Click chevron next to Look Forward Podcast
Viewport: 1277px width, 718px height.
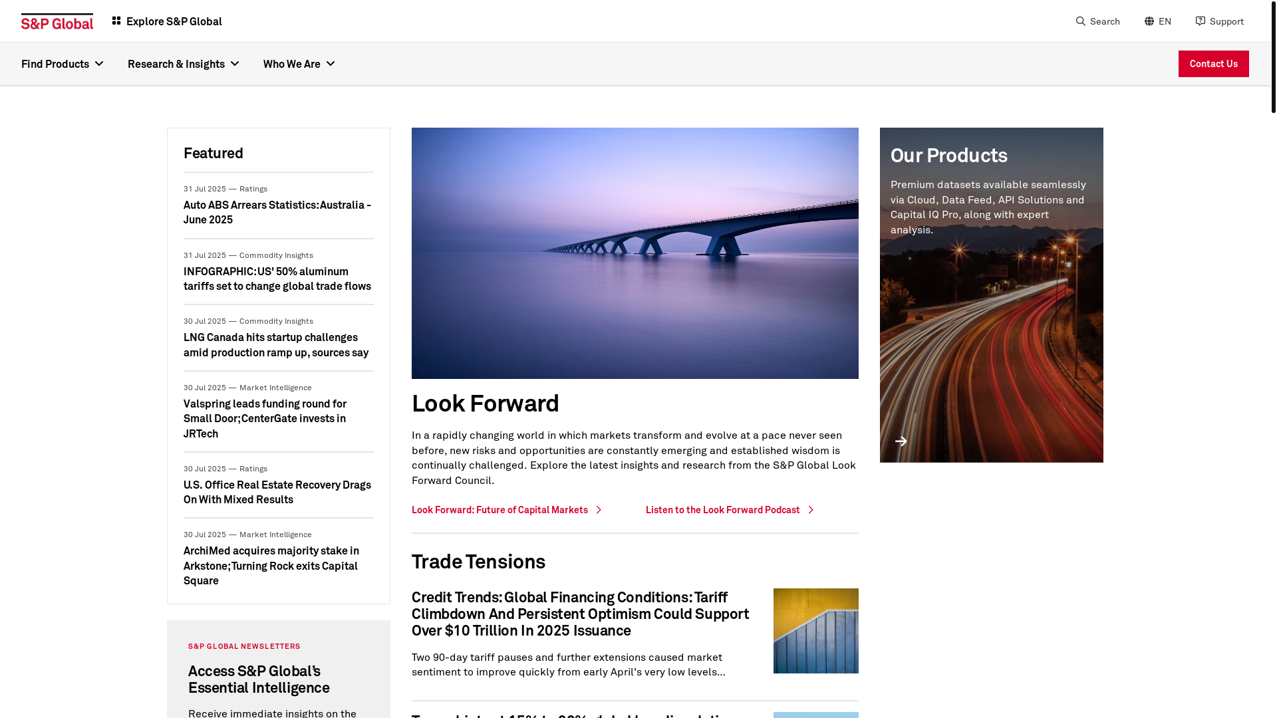coord(811,510)
